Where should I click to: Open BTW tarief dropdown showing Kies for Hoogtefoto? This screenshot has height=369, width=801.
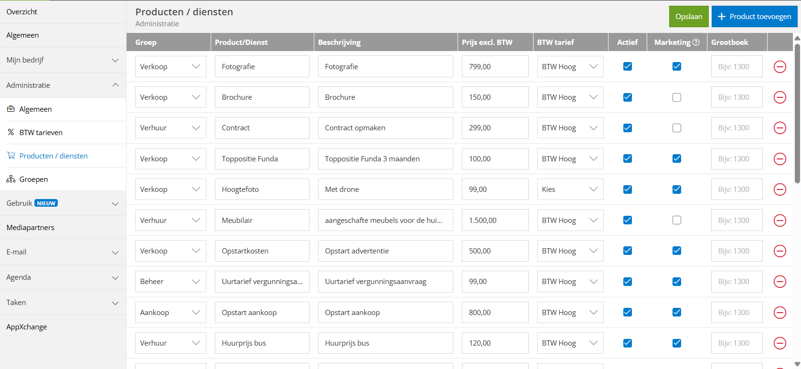[570, 190]
